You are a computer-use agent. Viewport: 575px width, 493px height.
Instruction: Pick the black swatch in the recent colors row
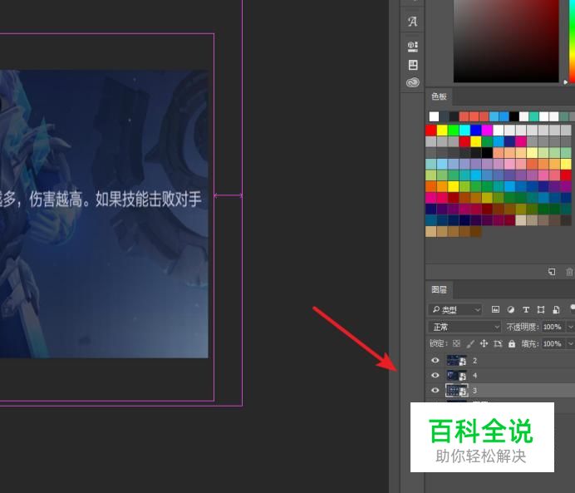[514, 116]
